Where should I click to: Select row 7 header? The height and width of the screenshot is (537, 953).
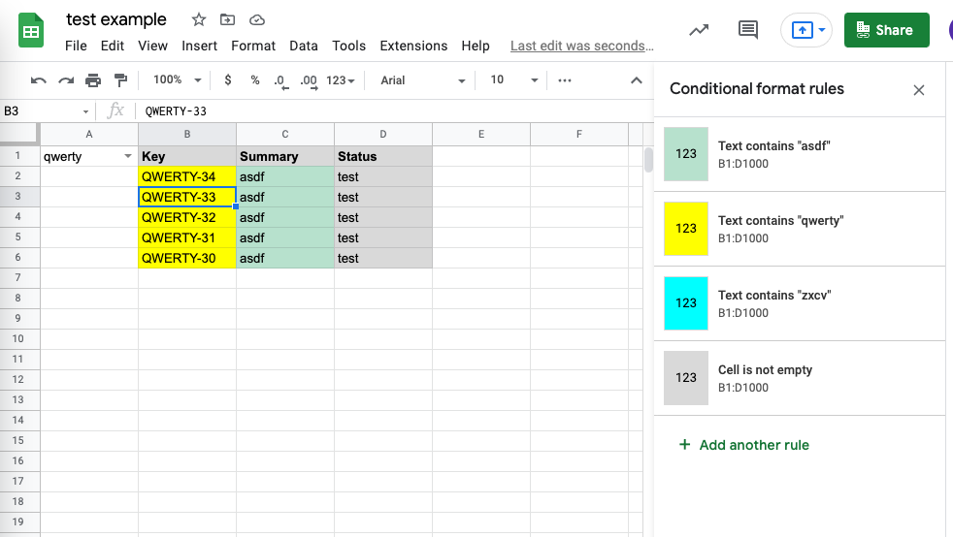coord(18,278)
